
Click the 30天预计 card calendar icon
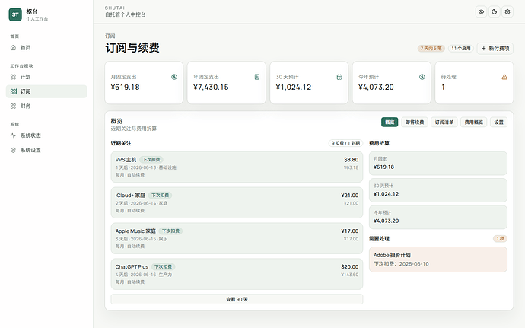pyautogui.click(x=339, y=77)
